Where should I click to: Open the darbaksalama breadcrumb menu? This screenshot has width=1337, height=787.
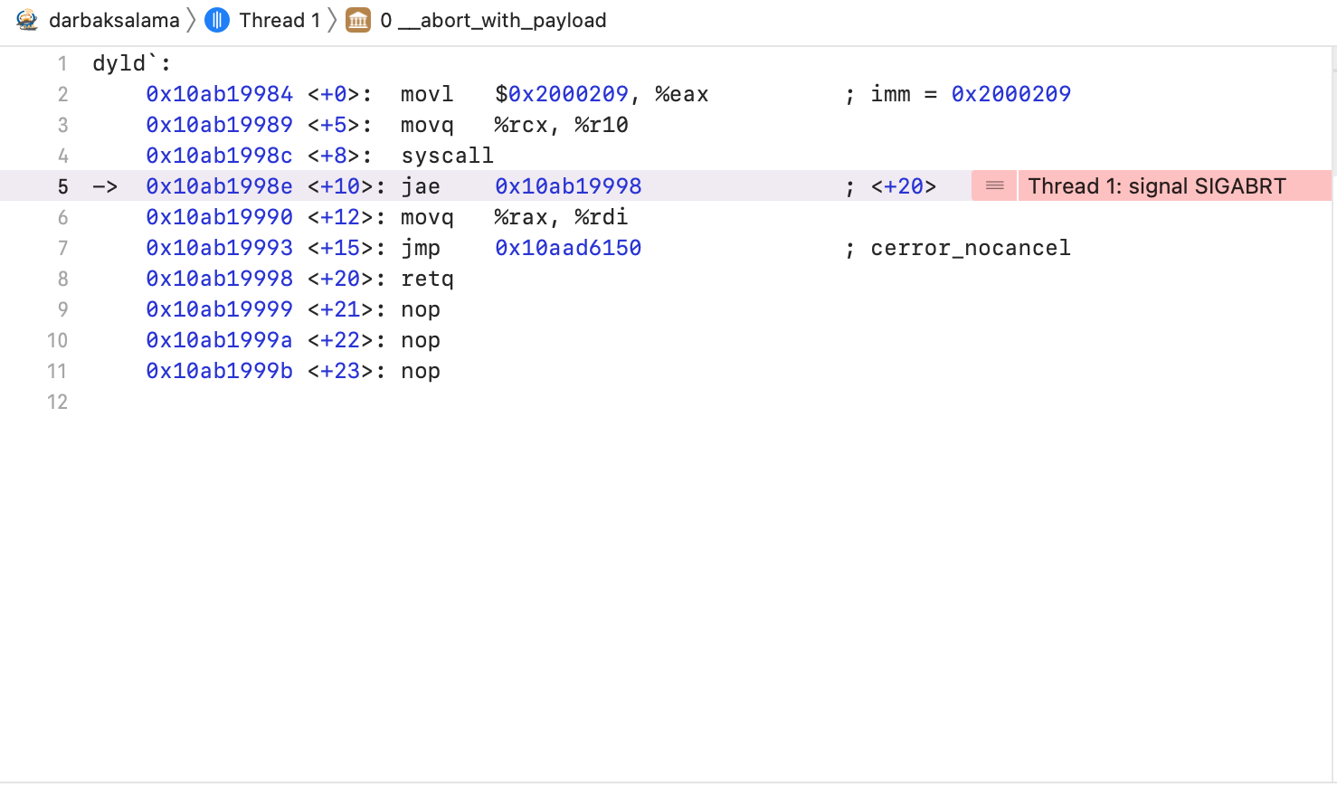[x=114, y=20]
